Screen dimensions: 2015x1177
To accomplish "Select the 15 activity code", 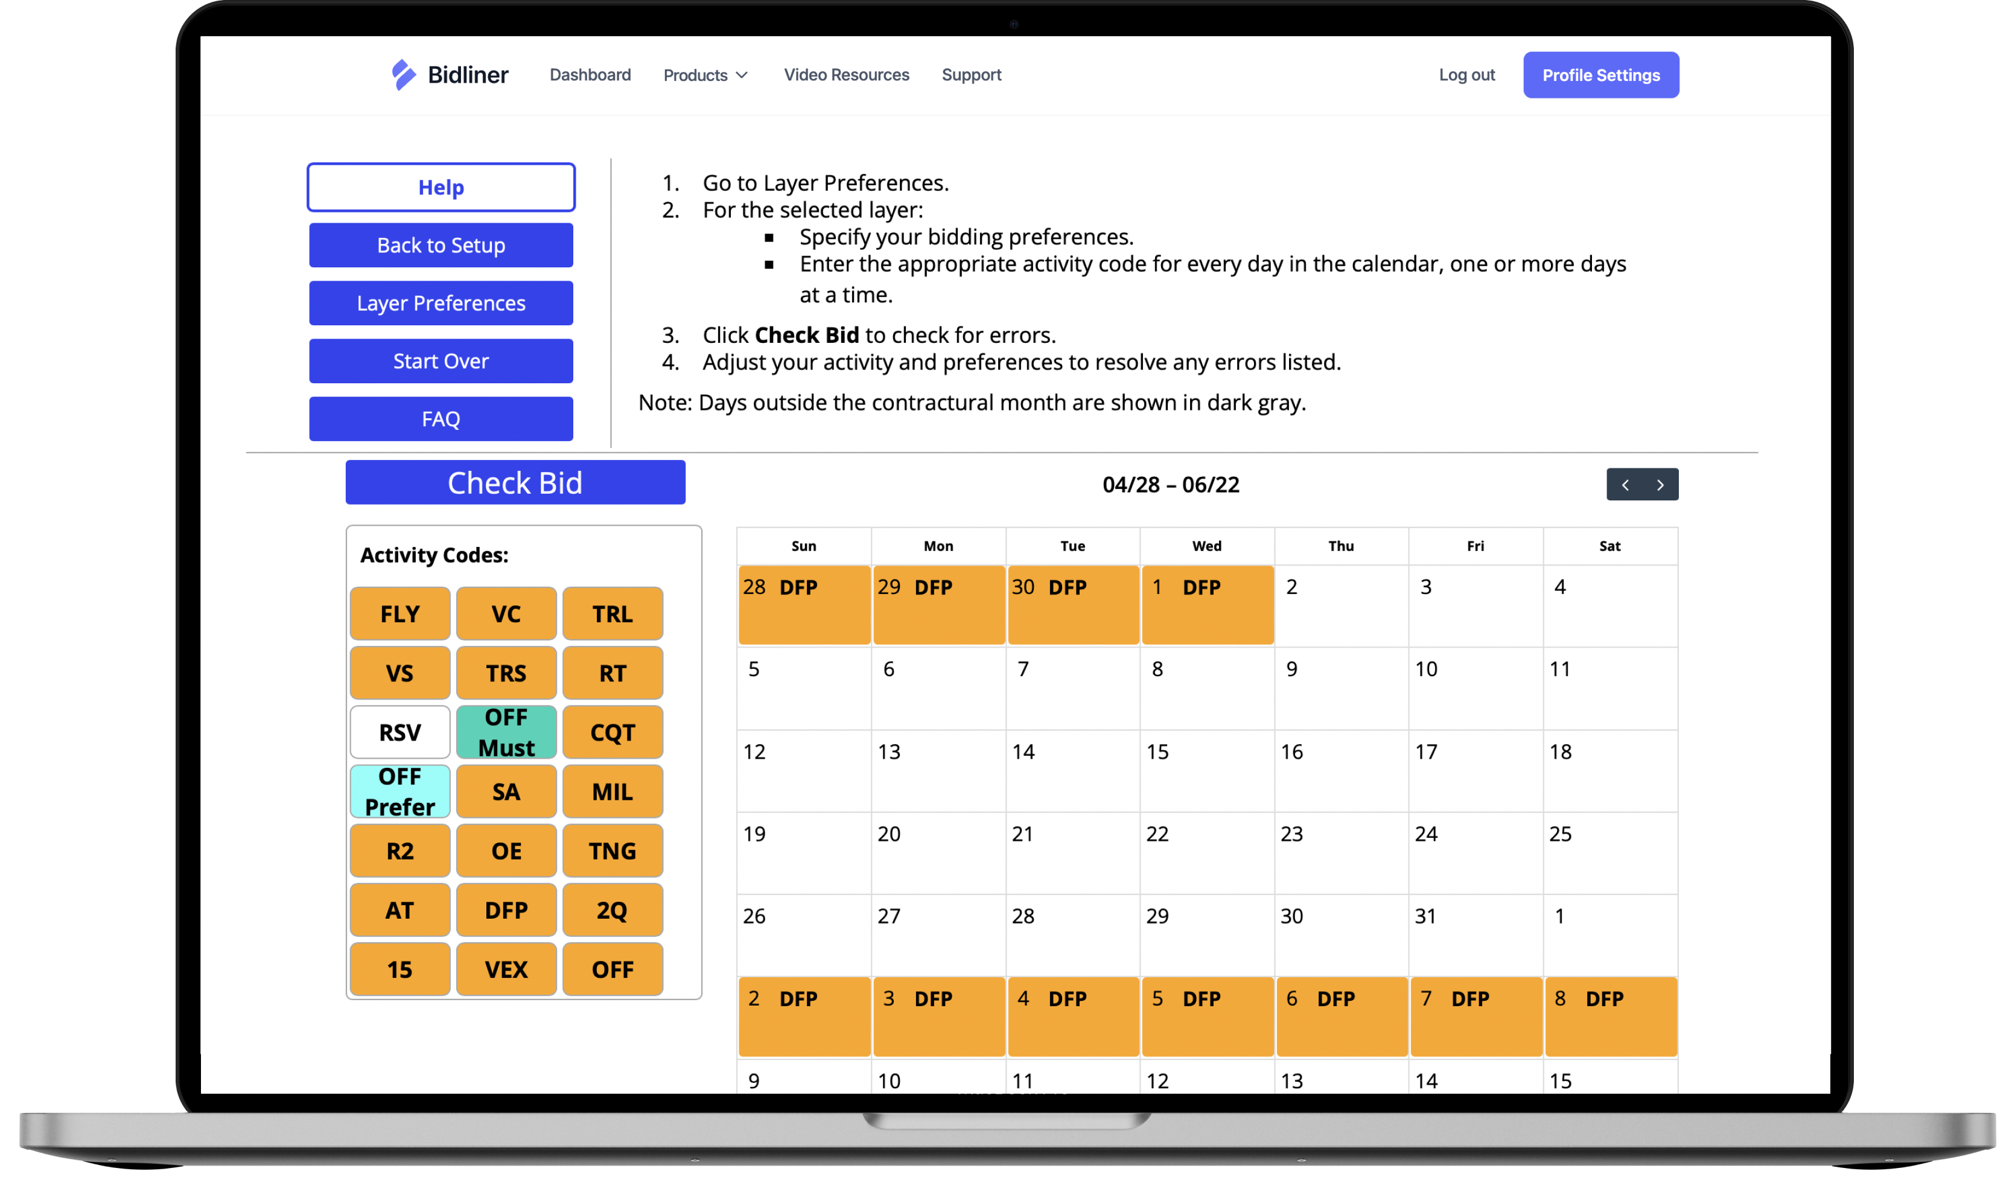I will [399, 968].
